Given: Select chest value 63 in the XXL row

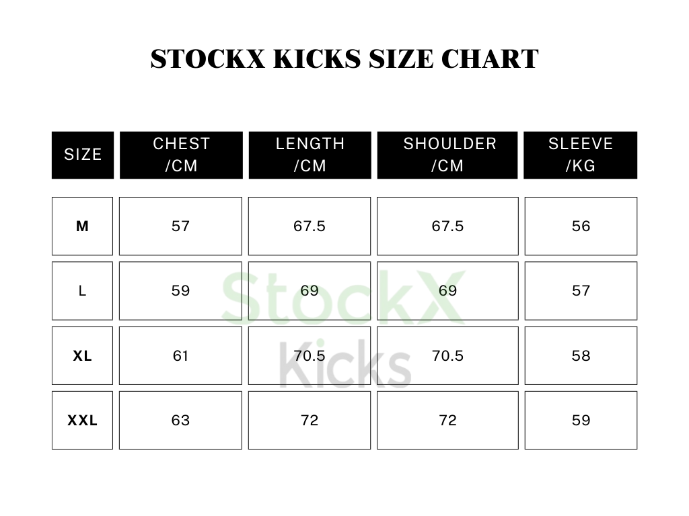Looking at the screenshot, I should [180, 421].
